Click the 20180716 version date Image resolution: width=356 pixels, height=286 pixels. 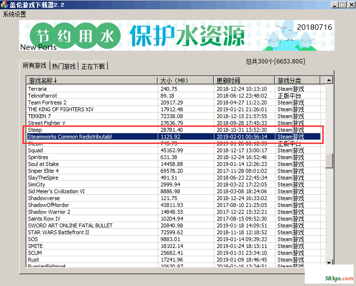point(314,27)
